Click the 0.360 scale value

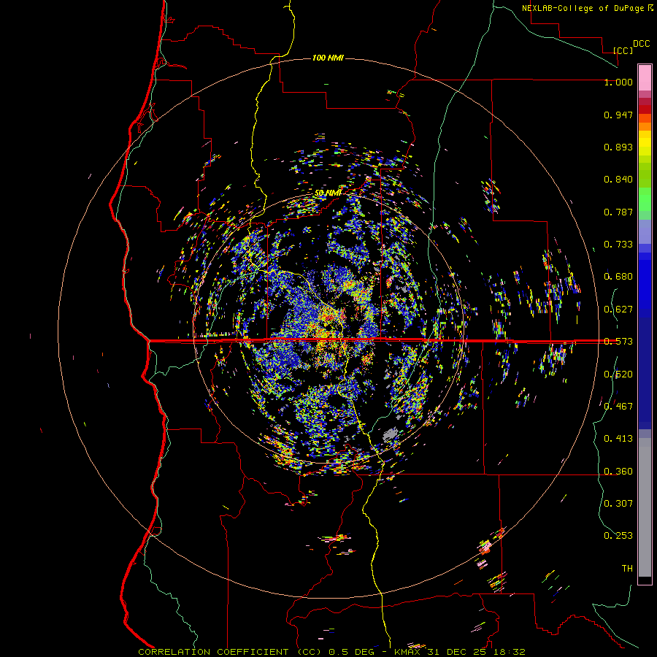[x=618, y=472]
